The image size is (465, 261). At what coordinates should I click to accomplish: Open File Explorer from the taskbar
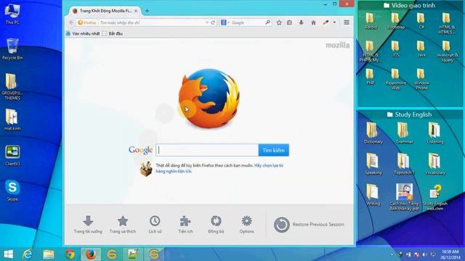[49, 254]
